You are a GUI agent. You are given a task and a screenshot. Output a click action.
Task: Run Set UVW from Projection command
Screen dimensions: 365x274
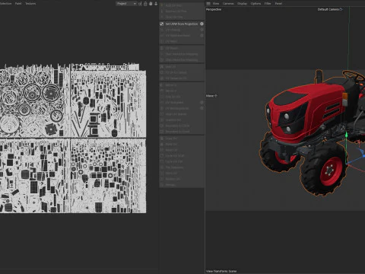click(x=182, y=24)
